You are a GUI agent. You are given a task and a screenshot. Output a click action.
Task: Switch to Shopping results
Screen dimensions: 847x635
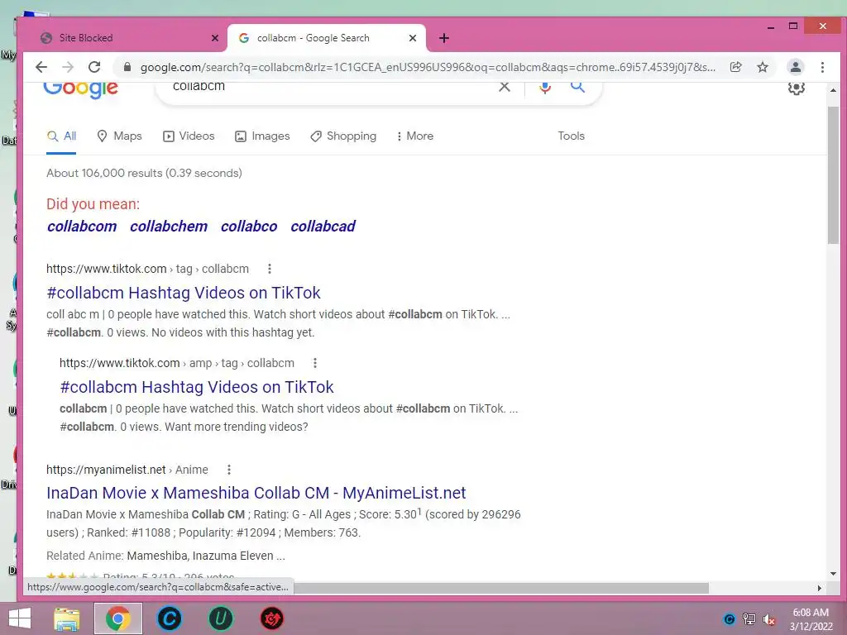(x=343, y=136)
